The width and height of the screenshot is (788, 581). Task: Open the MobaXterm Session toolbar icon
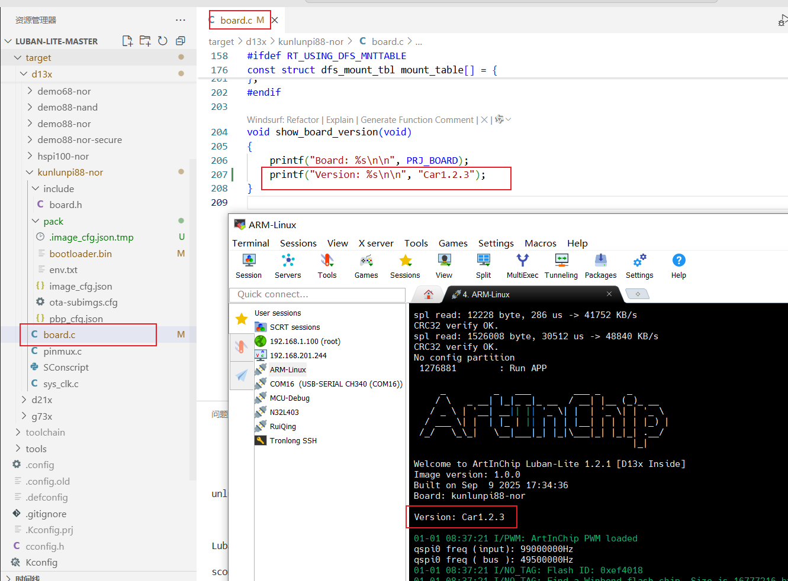point(249,266)
